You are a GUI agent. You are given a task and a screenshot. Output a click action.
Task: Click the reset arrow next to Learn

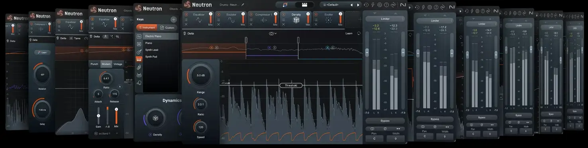click(x=359, y=34)
